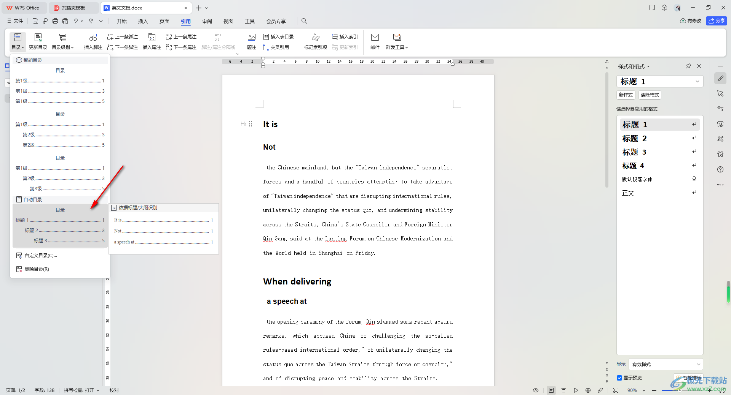This screenshot has height=395, width=731.
Task: Close the Styles and formatting pane
Action: coord(699,66)
